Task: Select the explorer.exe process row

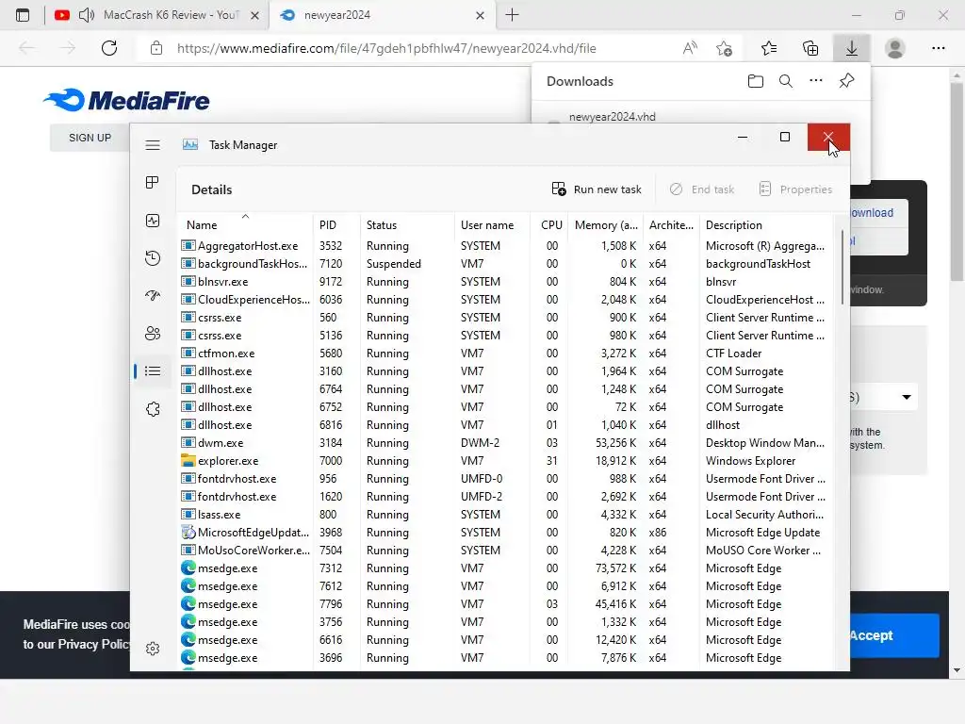Action: (x=505, y=461)
